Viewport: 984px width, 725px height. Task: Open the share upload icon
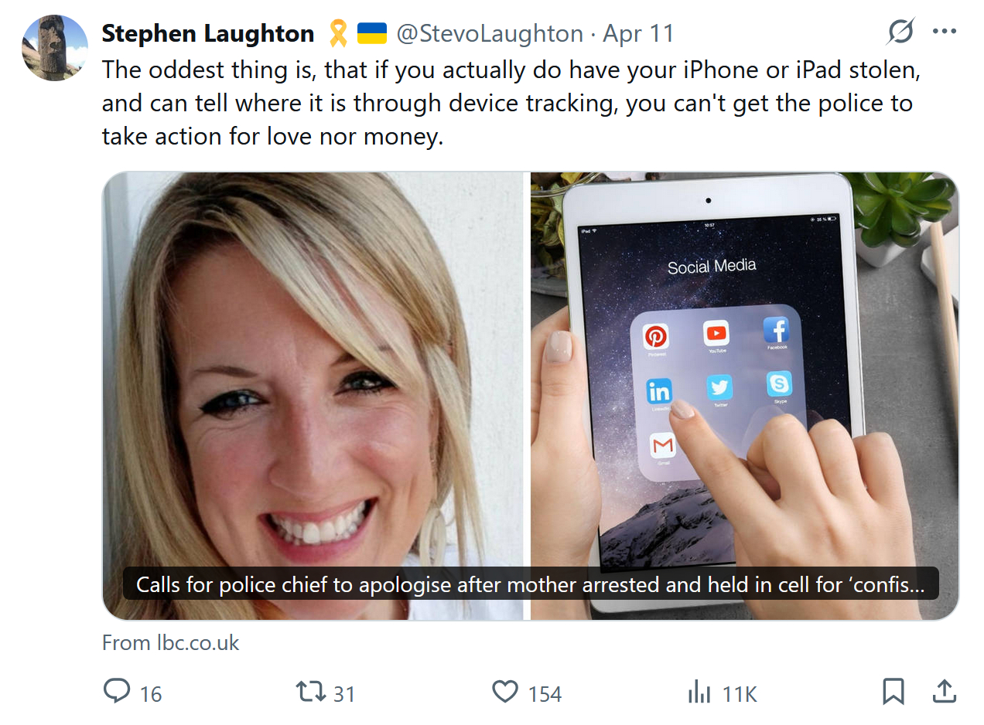click(944, 691)
